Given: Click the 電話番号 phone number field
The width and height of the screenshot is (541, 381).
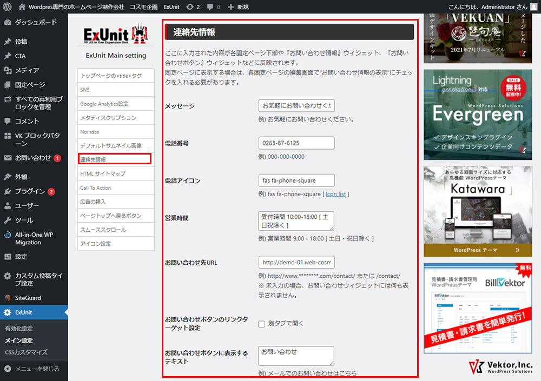Looking at the screenshot, I should (x=296, y=143).
